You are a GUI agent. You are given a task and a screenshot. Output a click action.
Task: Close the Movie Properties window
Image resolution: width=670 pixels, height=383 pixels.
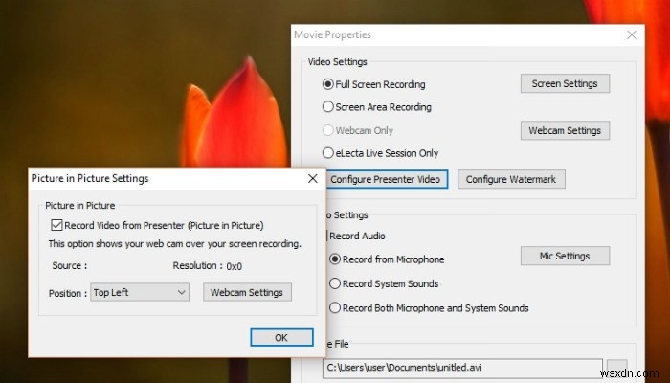[x=632, y=35]
